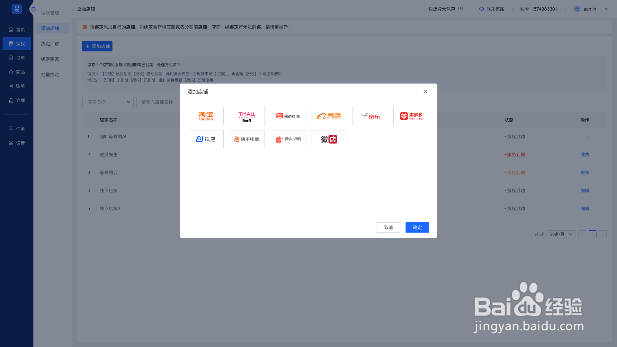The height and width of the screenshot is (347, 617).
Task: Open the 店铺名称 filter dropdown
Action: (108, 102)
